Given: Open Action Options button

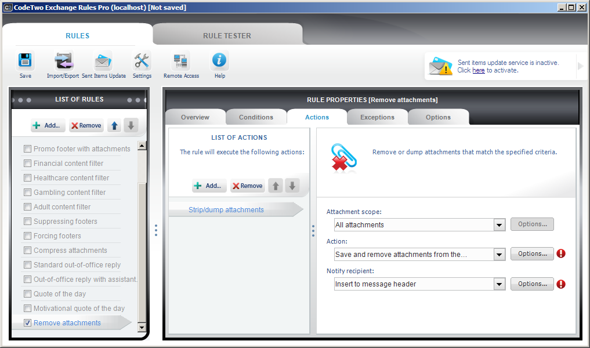Looking at the screenshot, I should tap(532, 254).
